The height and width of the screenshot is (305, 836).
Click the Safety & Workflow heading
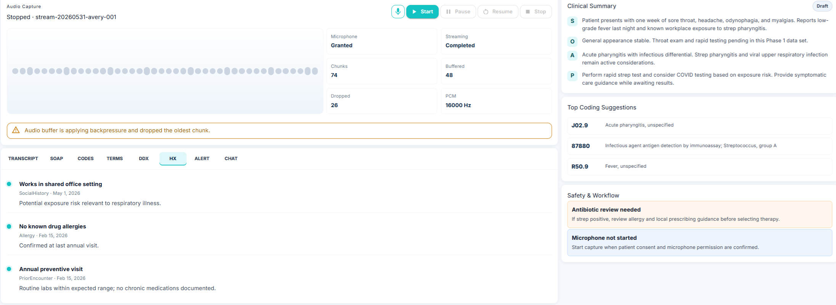coord(593,196)
